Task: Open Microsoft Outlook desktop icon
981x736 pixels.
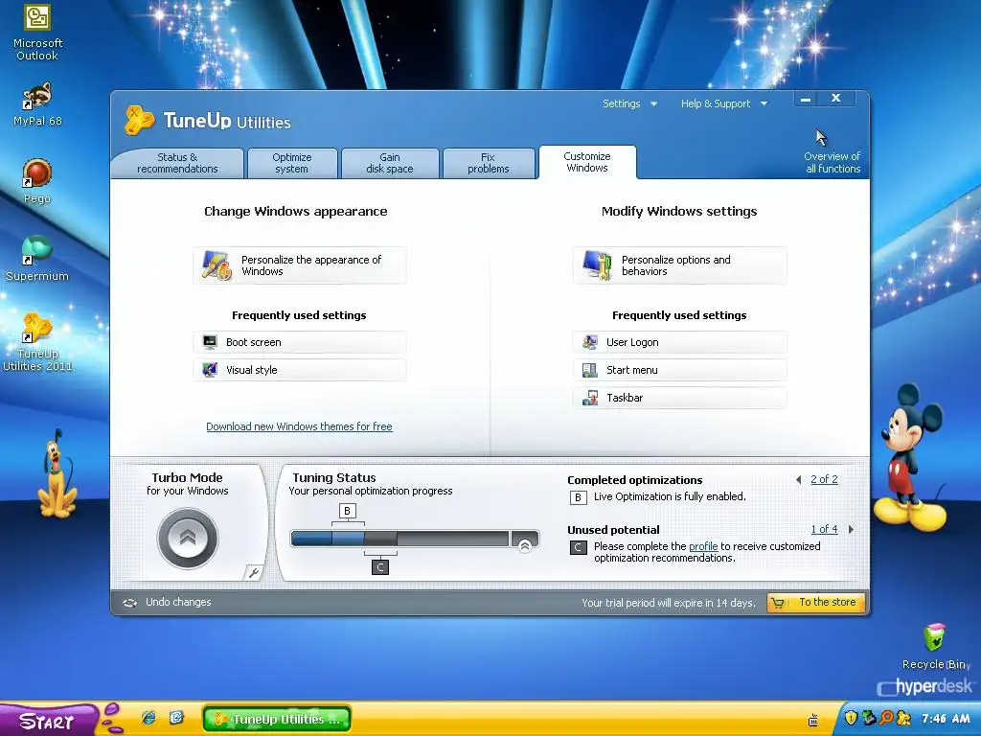Action: pos(37,33)
